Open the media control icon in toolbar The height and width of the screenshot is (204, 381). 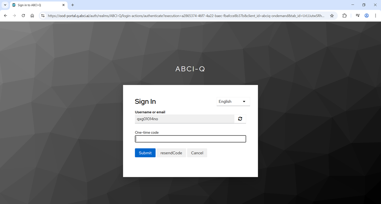coord(358,16)
